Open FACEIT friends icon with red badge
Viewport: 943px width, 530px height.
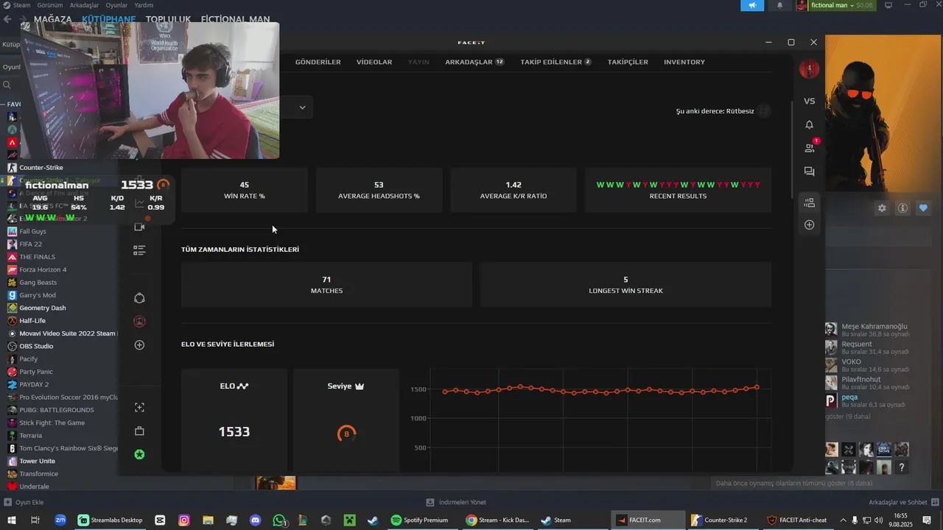tap(810, 147)
